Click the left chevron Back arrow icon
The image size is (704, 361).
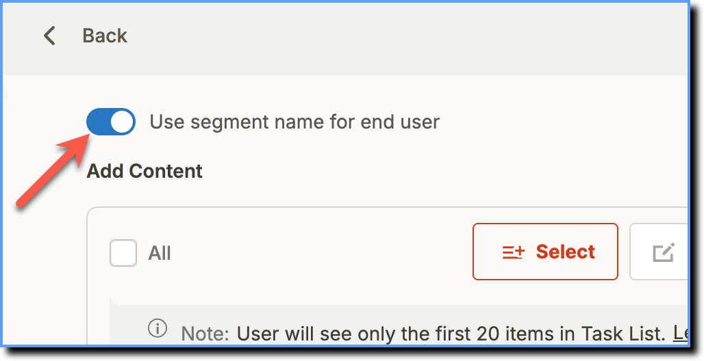tap(49, 36)
